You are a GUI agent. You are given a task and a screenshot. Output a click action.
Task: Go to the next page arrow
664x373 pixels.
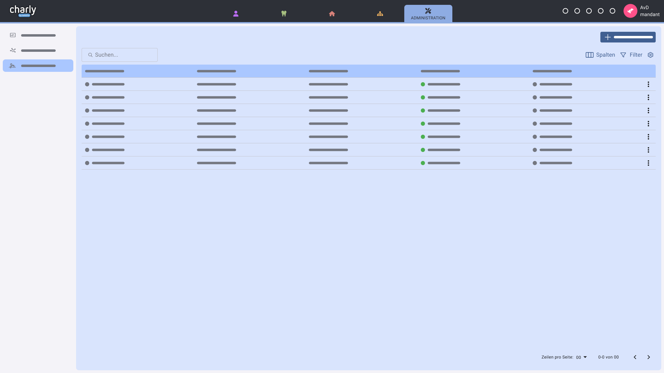[x=649, y=357]
